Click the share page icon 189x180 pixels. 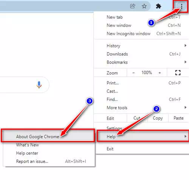tap(133, 6)
